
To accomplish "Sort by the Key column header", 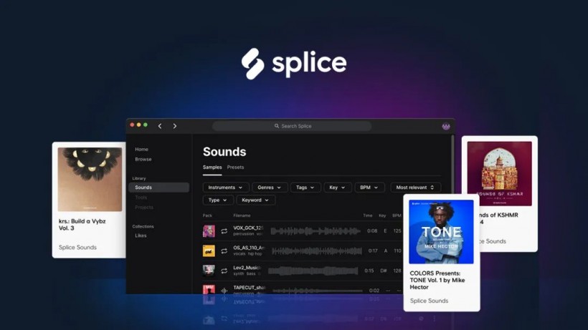I will (x=382, y=215).
